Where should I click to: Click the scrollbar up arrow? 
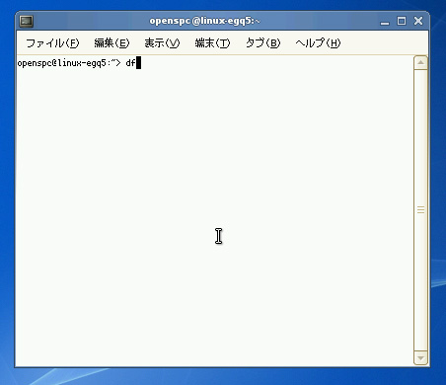[x=420, y=63]
